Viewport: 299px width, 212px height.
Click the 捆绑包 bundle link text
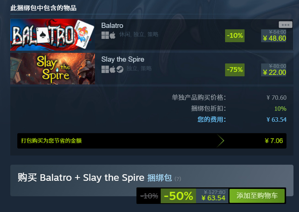(x=159, y=178)
